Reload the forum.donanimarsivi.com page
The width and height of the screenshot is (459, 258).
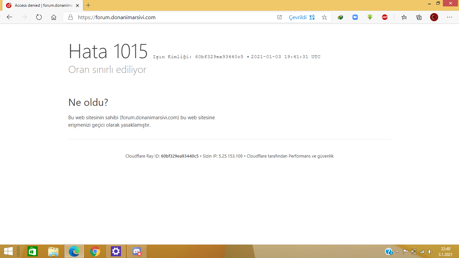coord(39,17)
